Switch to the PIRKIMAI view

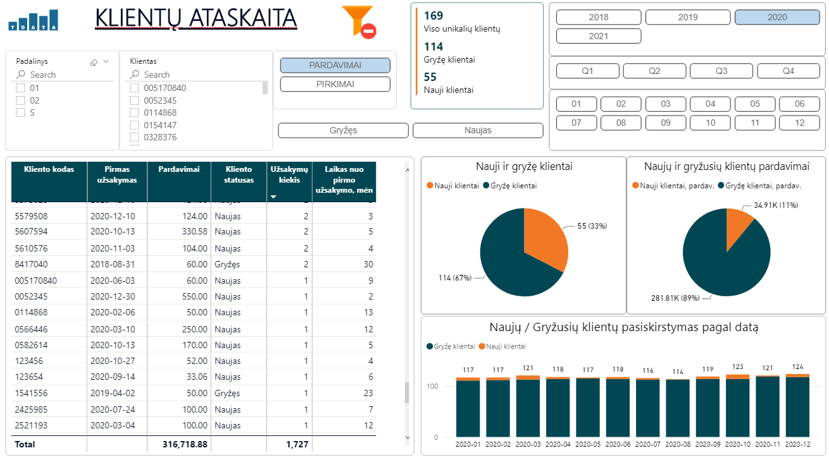(x=335, y=84)
